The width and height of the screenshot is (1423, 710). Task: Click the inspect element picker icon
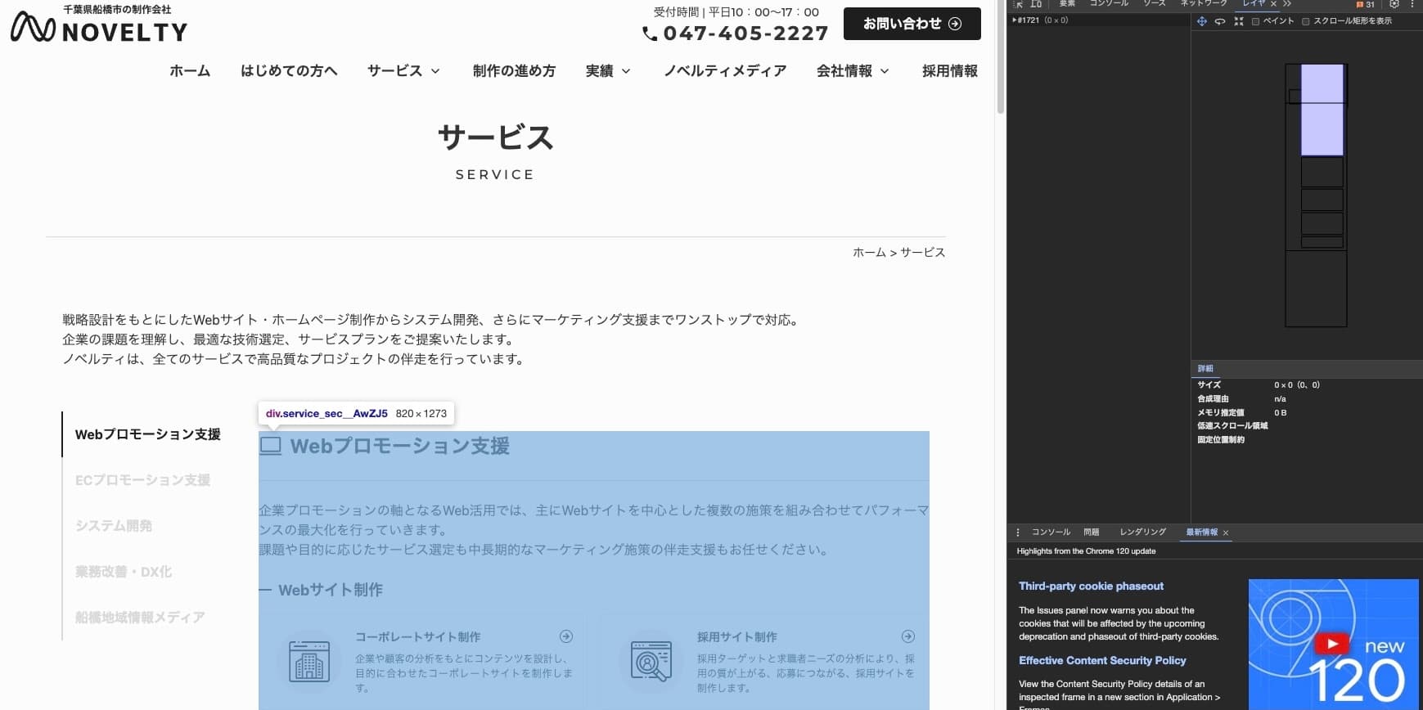click(x=1019, y=4)
